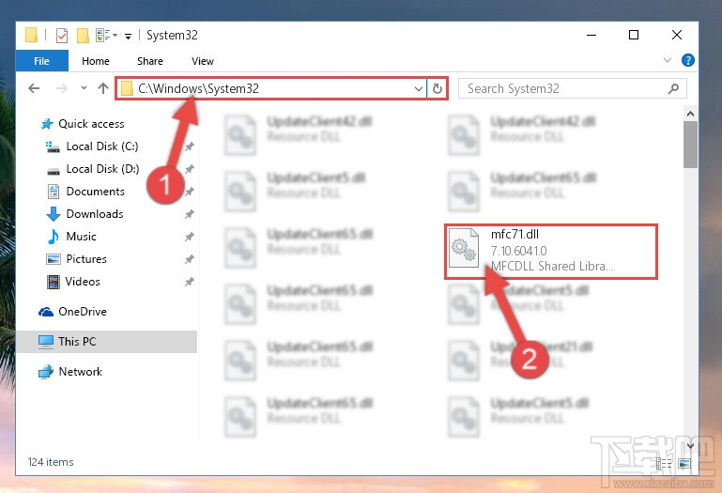This screenshot has height=493, width=722.
Task: Open the Customize Quick Access Toolbar dropdown
Action: pyautogui.click(x=128, y=36)
